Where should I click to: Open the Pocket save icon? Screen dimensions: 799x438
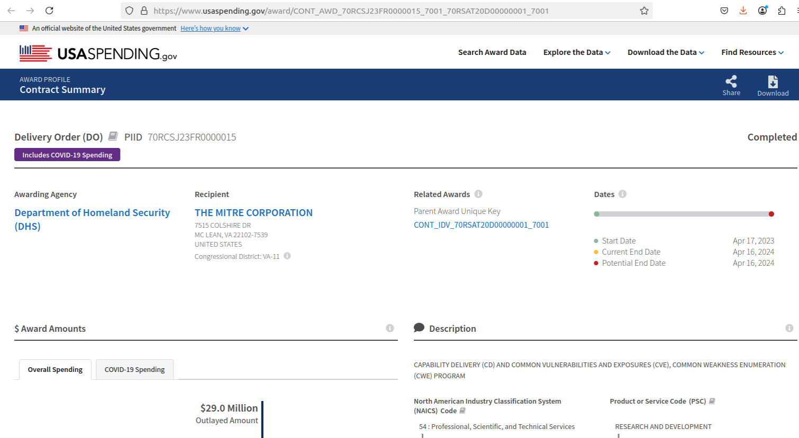pos(724,11)
